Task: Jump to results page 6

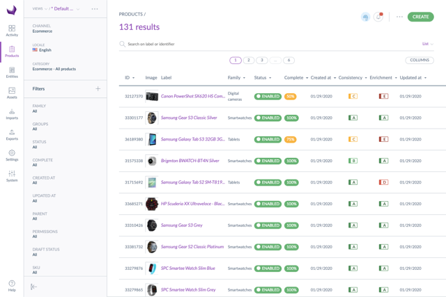Action: coord(289,61)
